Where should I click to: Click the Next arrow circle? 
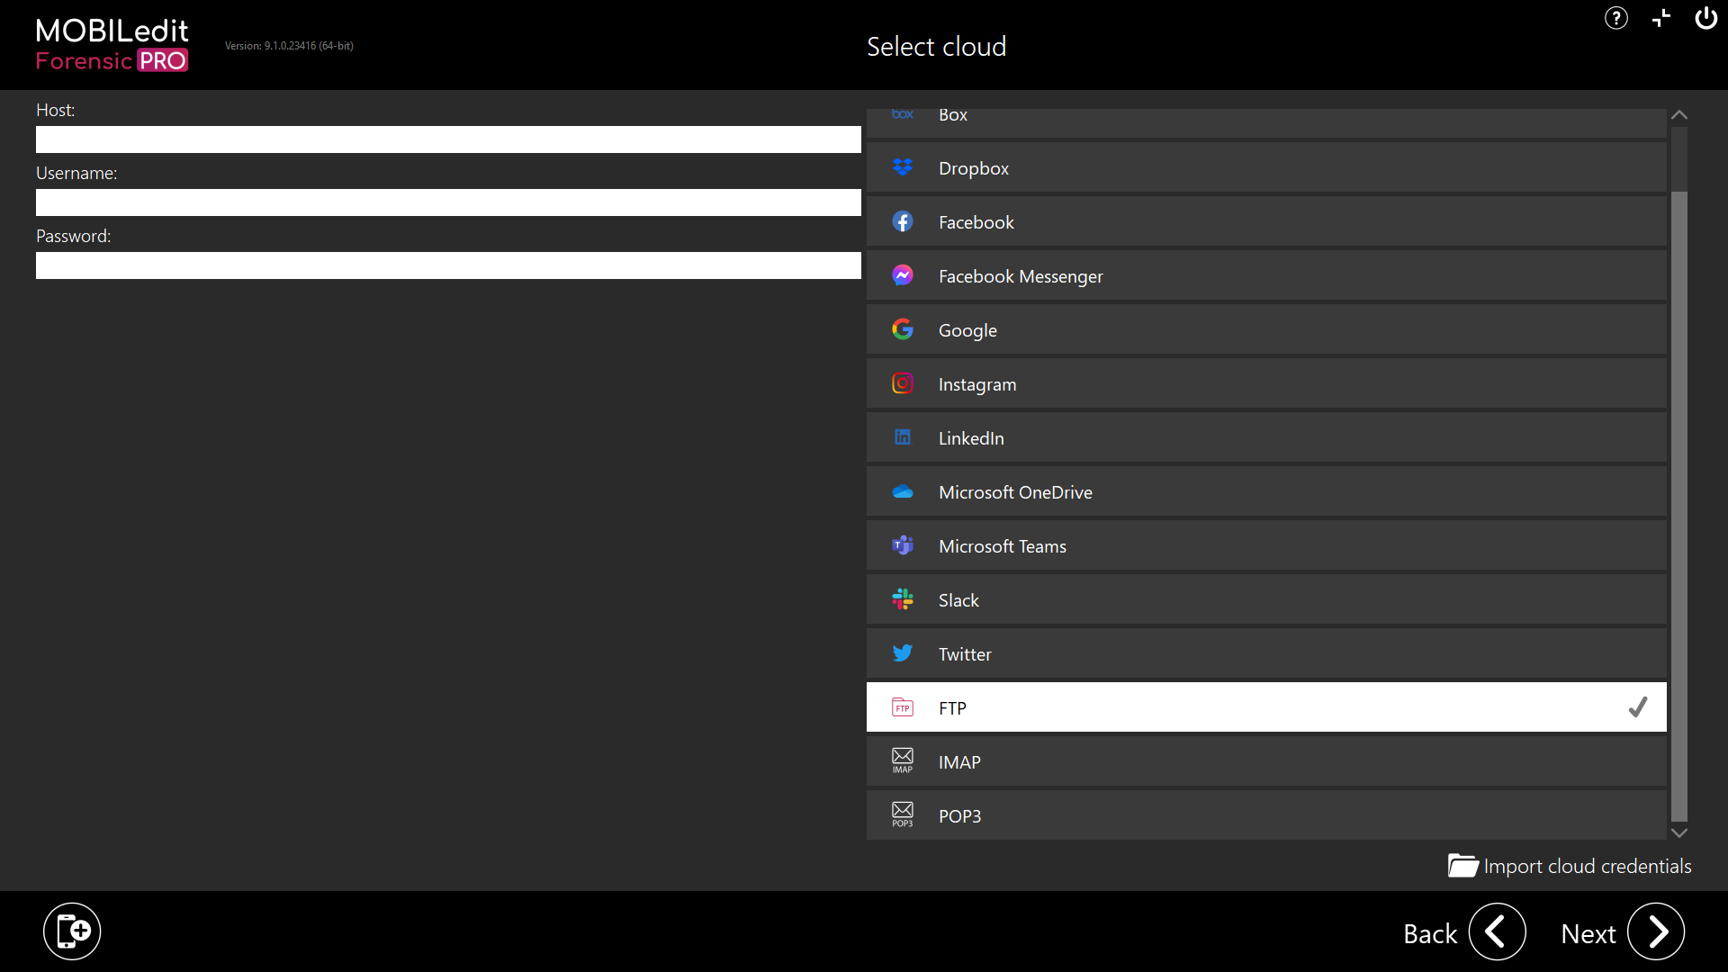1656,931
